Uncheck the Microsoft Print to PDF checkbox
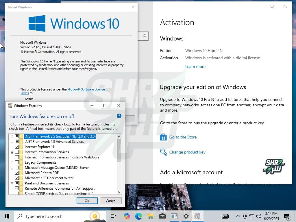This screenshot has width=296, height=222. 17,173
